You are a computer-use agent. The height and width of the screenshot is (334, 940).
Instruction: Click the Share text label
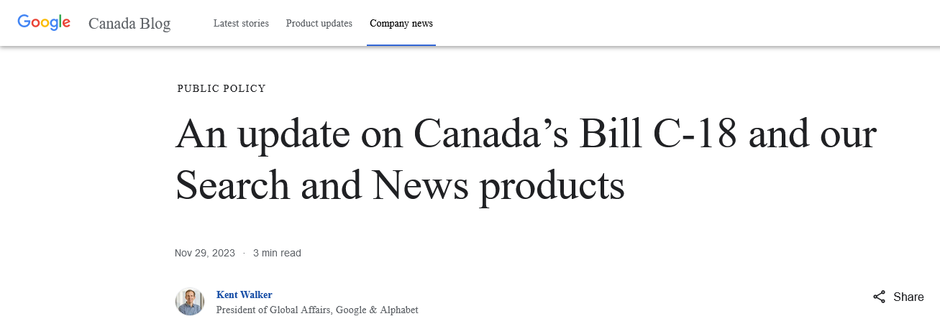[x=908, y=297]
